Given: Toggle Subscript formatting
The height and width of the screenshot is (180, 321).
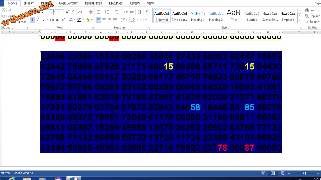Looking at the screenshot, I should 58,20.
